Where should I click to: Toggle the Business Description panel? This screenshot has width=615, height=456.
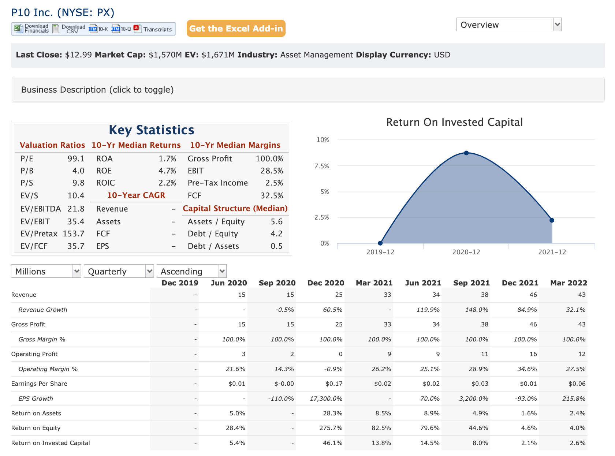point(308,90)
